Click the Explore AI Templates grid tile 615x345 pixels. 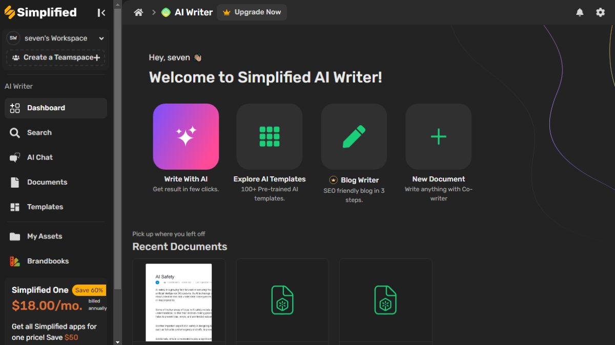click(270, 136)
